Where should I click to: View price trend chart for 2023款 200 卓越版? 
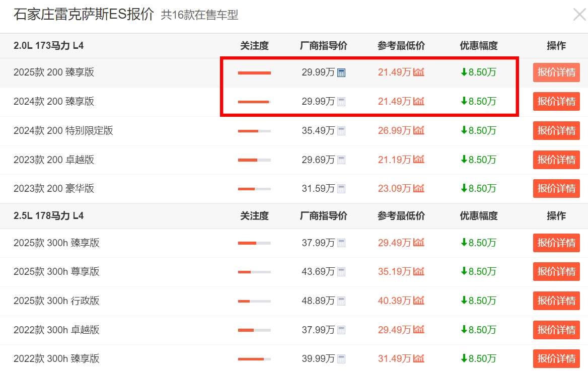pos(418,160)
